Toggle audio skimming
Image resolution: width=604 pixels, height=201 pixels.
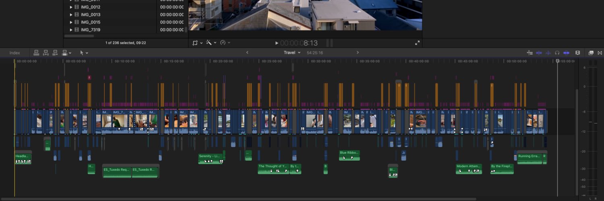(548, 53)
